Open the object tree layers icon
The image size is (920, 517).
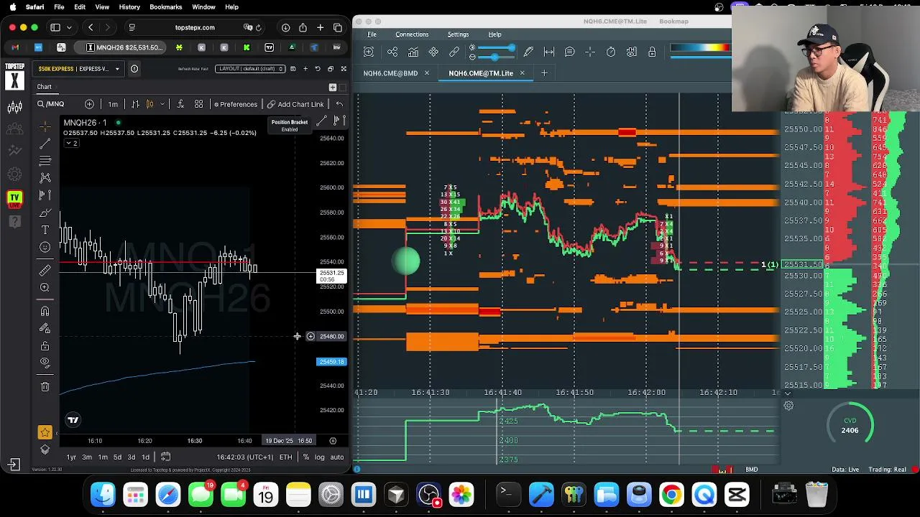click(45, 450)
